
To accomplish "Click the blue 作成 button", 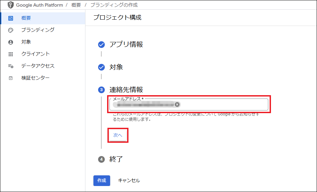I will 101,180.
